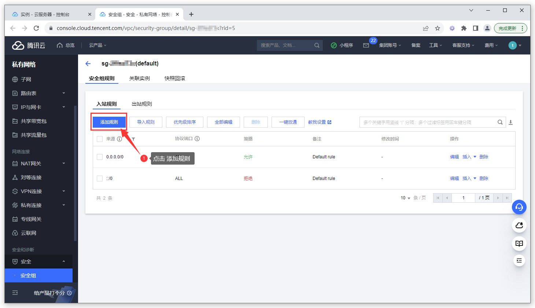Toggle the select-all checkbox in table header

[x=100, y=139]
